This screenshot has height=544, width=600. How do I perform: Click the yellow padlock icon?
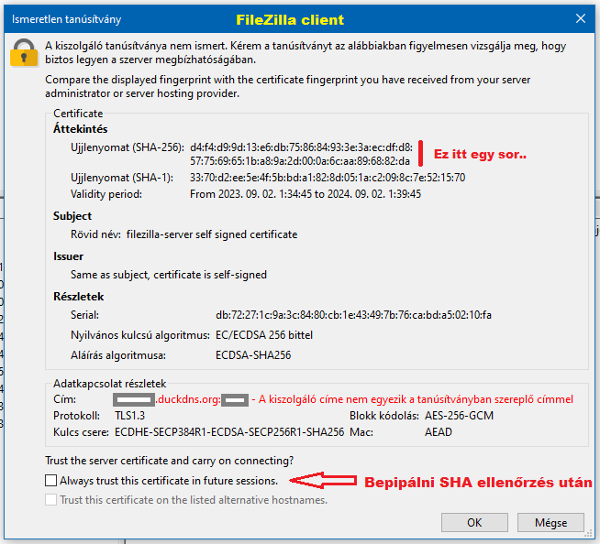[24, 53]
